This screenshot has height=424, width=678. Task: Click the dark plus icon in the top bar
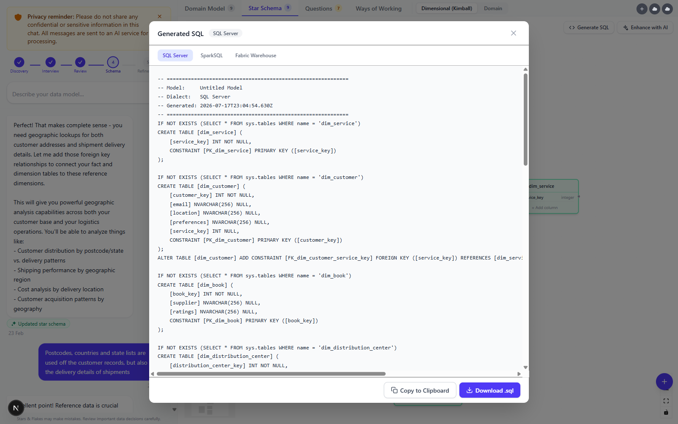point(642,9)
